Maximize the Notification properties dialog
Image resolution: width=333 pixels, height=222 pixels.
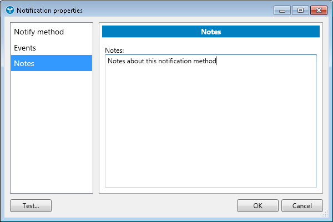pyautogui.click(x=300, y=11)
